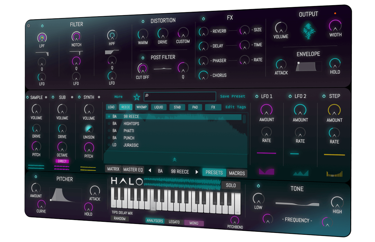The image size is (375, 242).
Task: Collapse preset browser with double chevron
Action: [x=174, y=159]
